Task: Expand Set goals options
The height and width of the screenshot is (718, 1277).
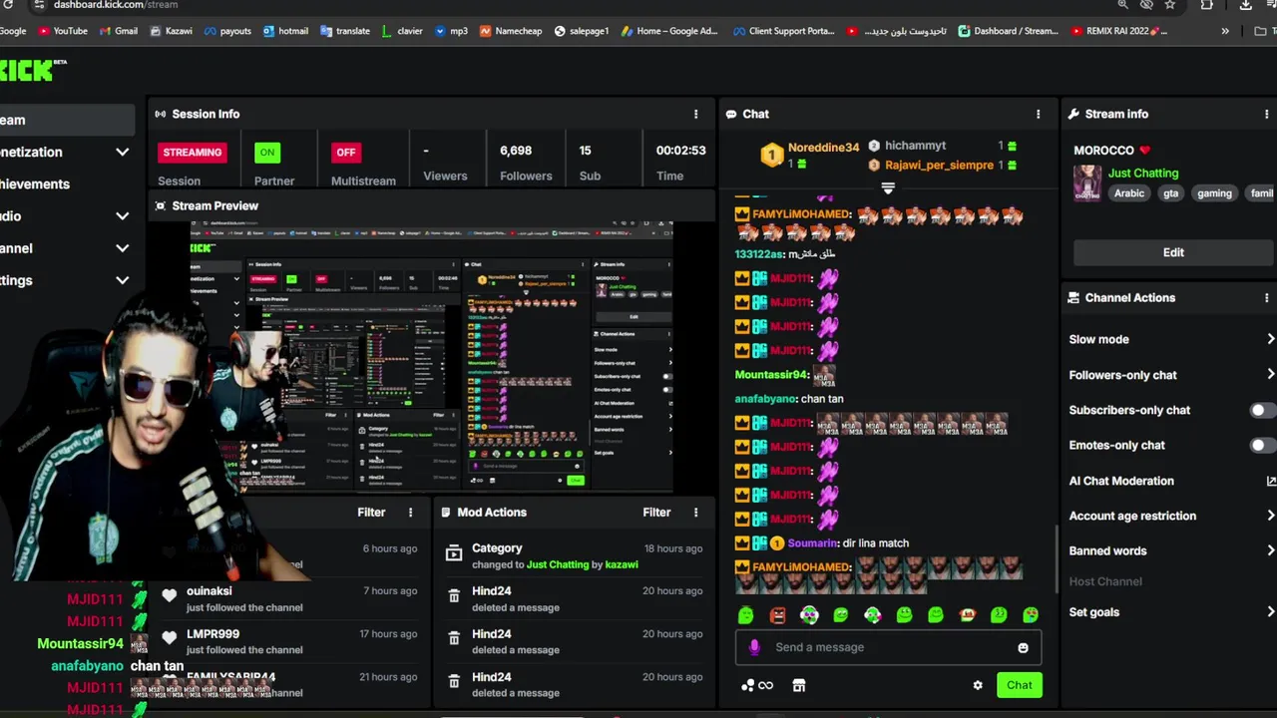Action: pyautogui.click(x=1270, y=612)
